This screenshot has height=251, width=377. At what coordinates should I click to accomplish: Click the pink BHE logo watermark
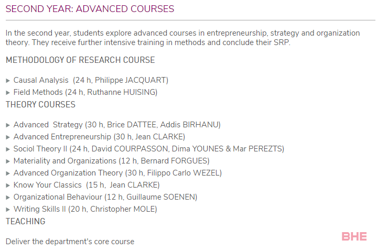pos(354,236)
